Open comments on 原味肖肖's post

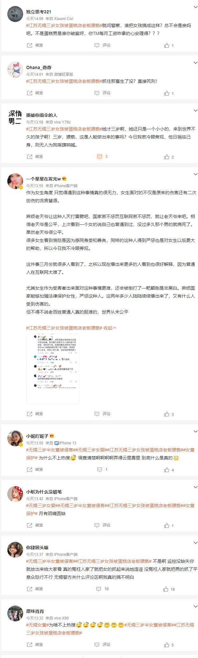coord(102,645)
